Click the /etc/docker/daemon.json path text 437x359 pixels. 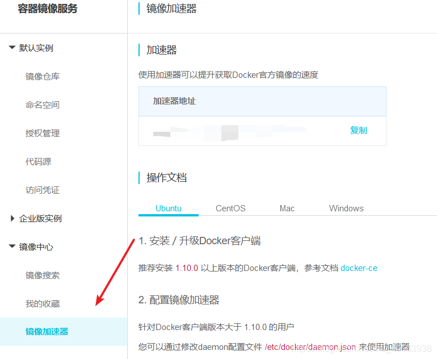coord(310,347)
